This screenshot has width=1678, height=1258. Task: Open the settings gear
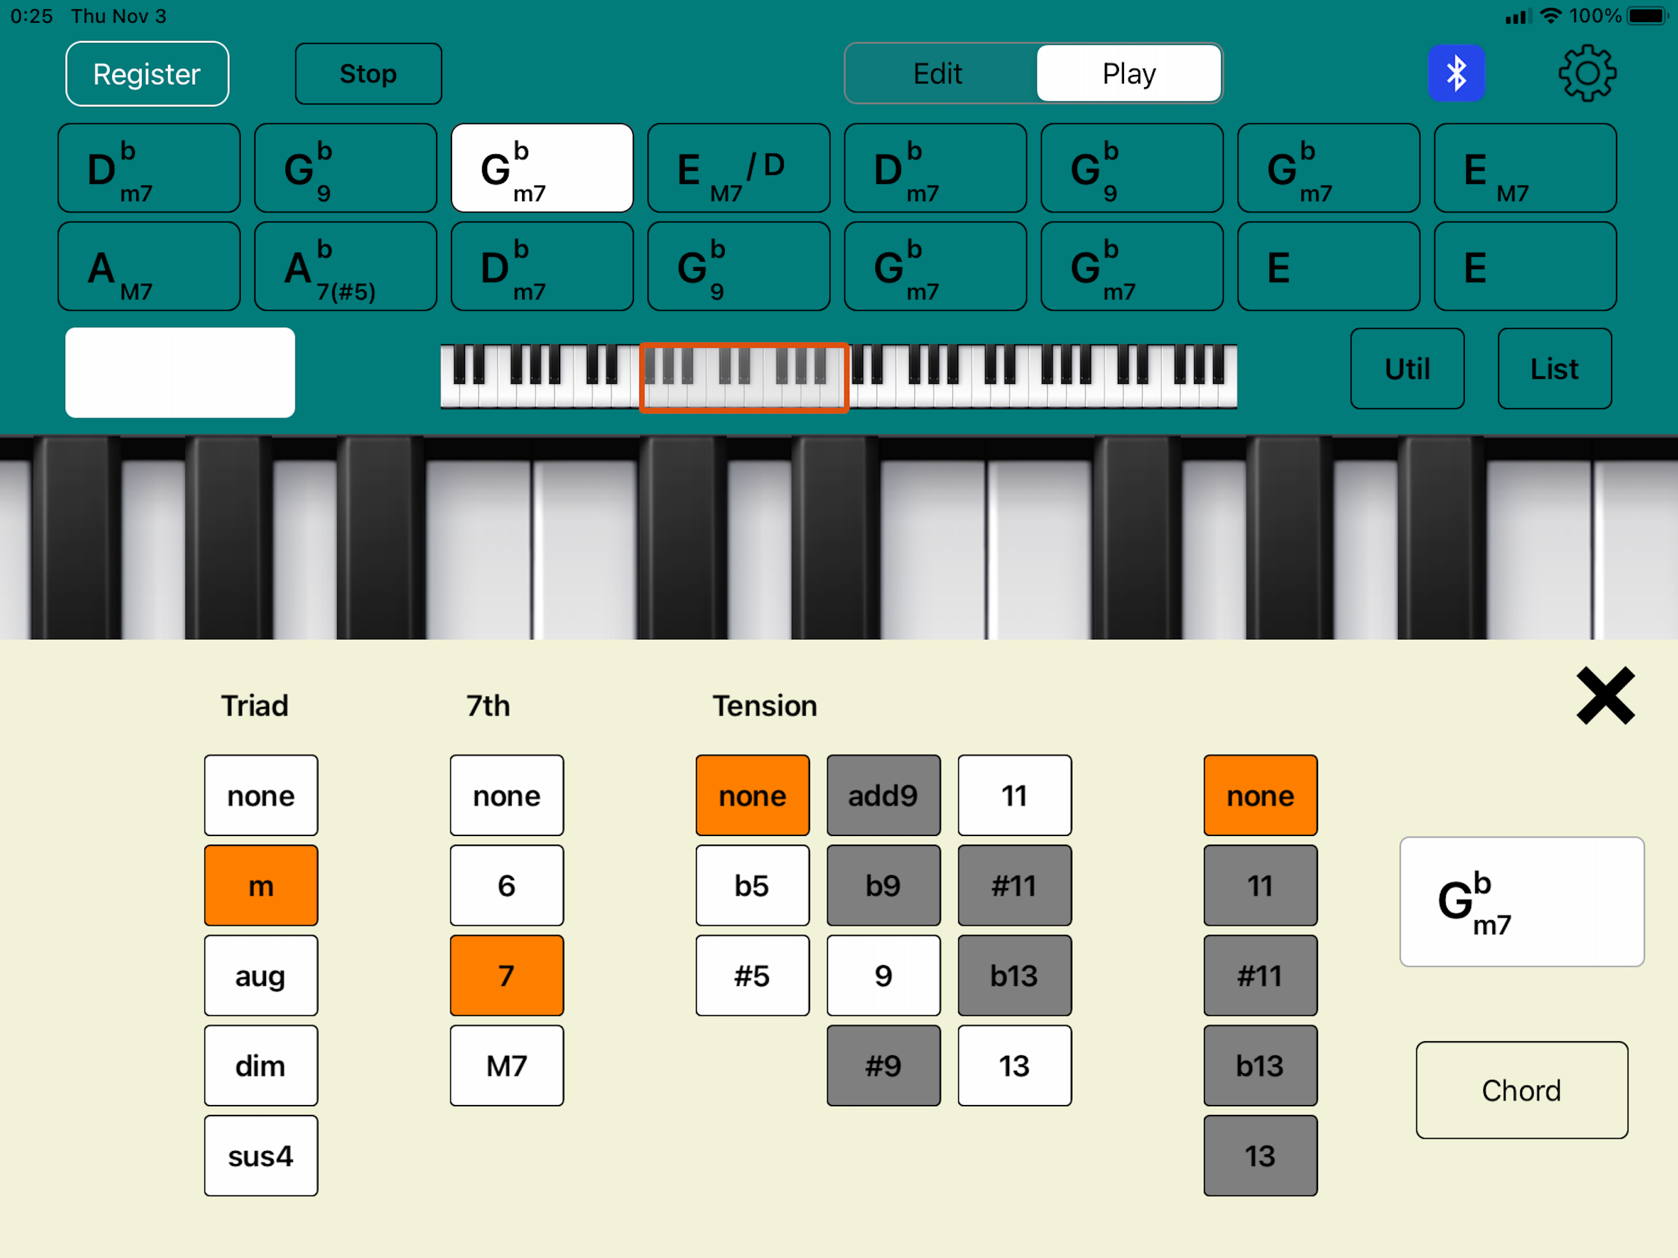click(1586, 74)
